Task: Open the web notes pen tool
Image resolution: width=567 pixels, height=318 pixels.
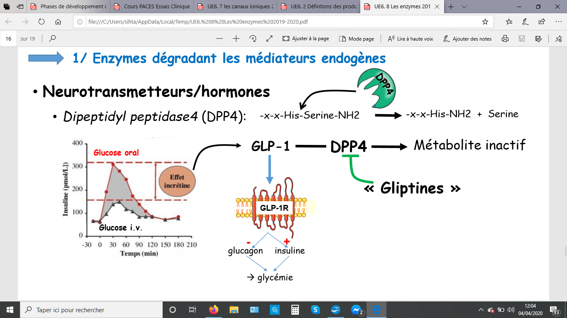Action: pyautogui.click(x=525, y=22)
